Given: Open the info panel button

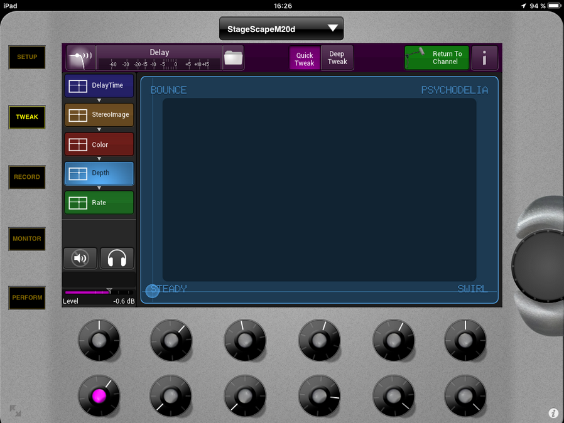Looking at the screenshot, I should [x=484, y=58].
